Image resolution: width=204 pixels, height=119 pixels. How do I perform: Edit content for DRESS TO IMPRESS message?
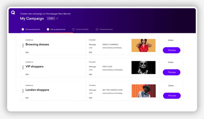click(91, 52)
